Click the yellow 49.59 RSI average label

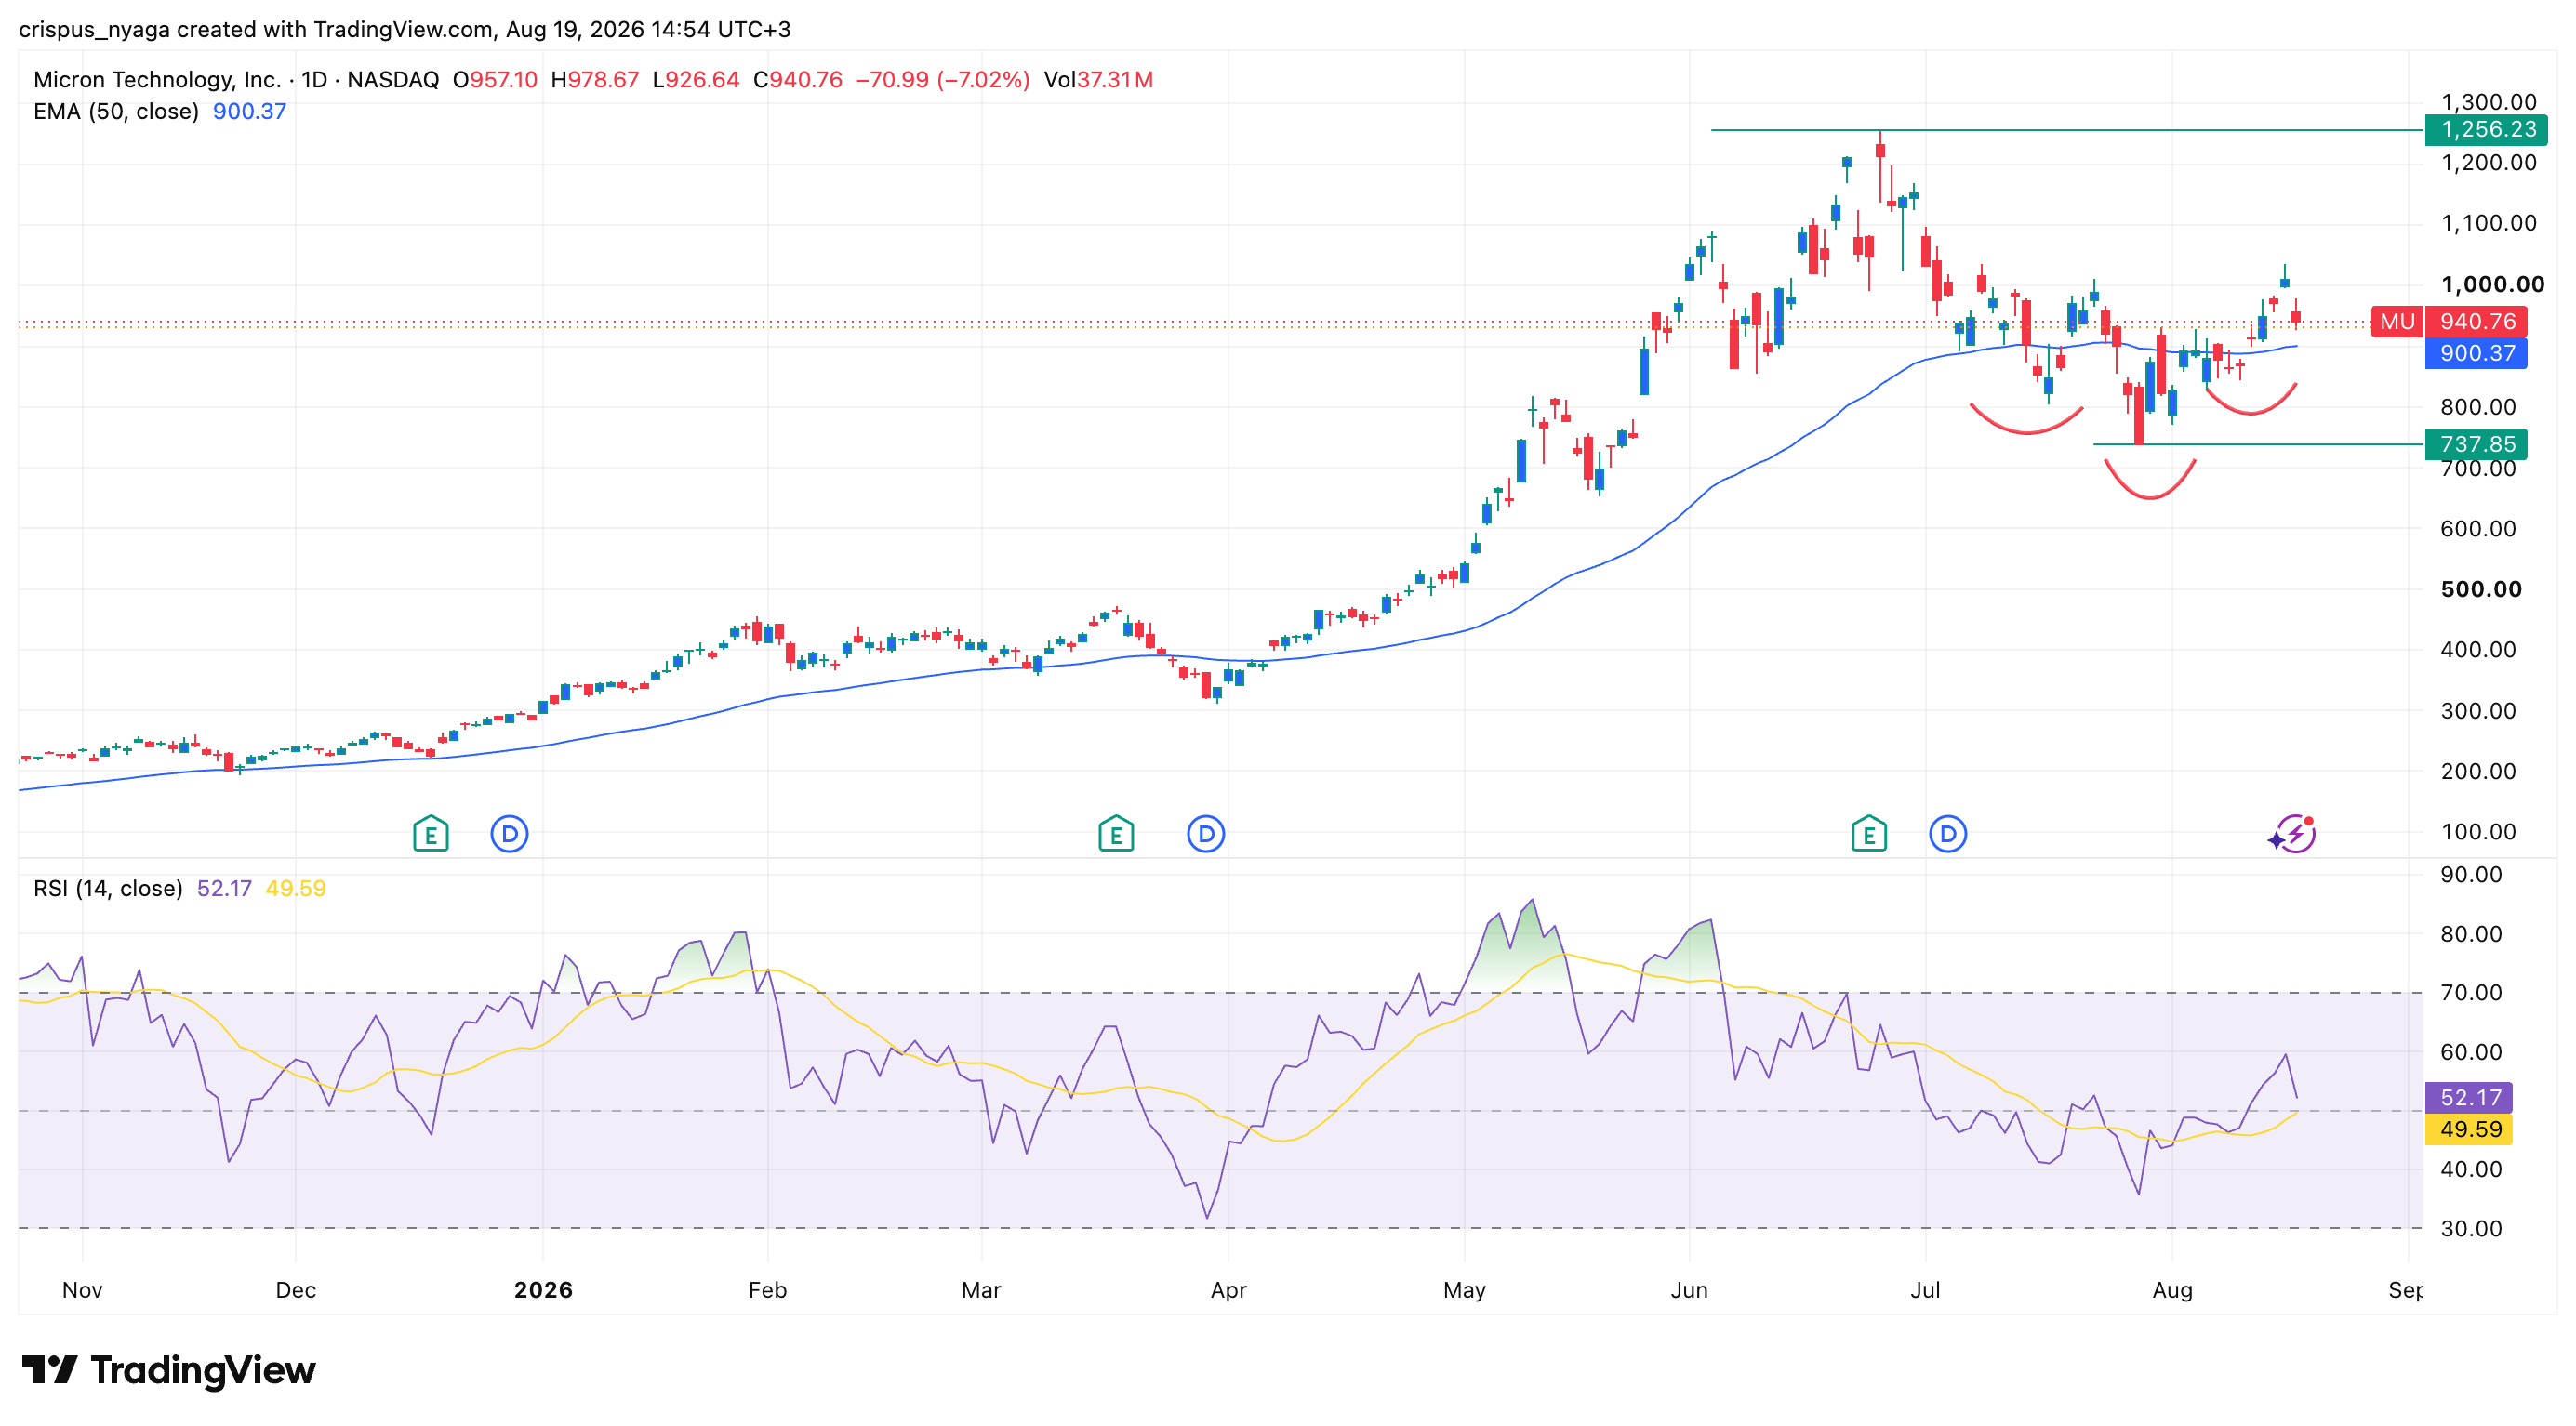click(2470, 1129)
